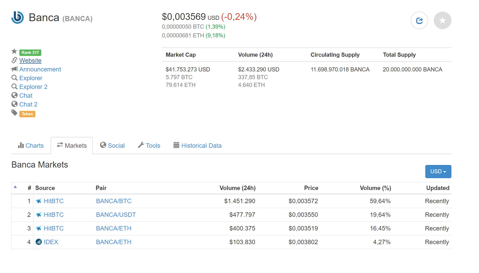Sort markets by Pair column
The image size is (479, 273).
tap(101, 188)
